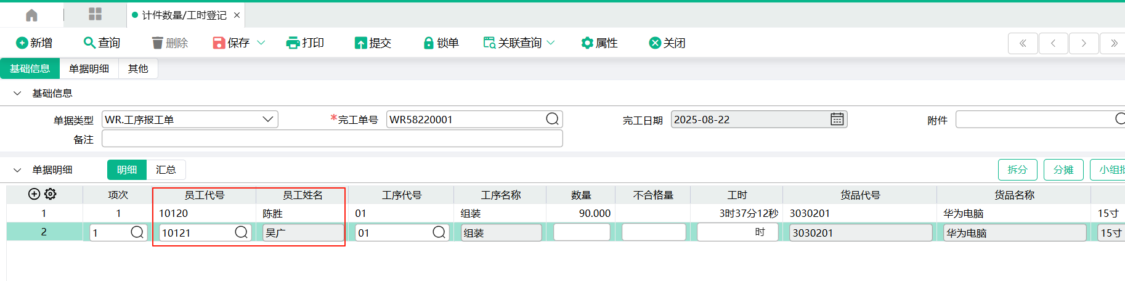
Task: Click the 查询 search toolbar button
Action: 102,43
